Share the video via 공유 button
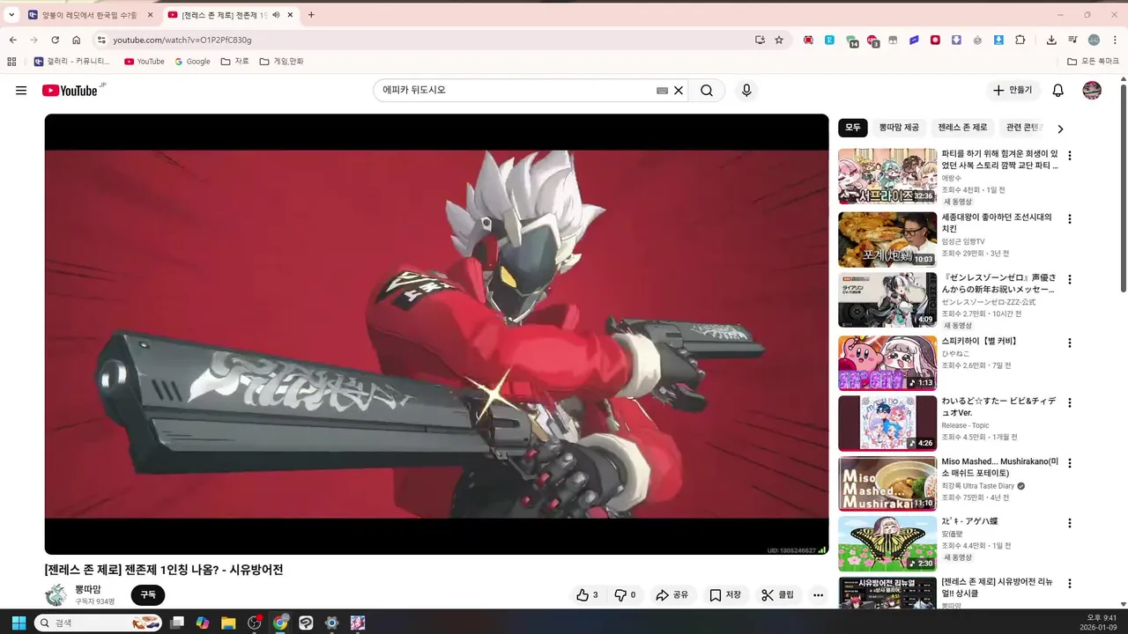 [672, 595]
